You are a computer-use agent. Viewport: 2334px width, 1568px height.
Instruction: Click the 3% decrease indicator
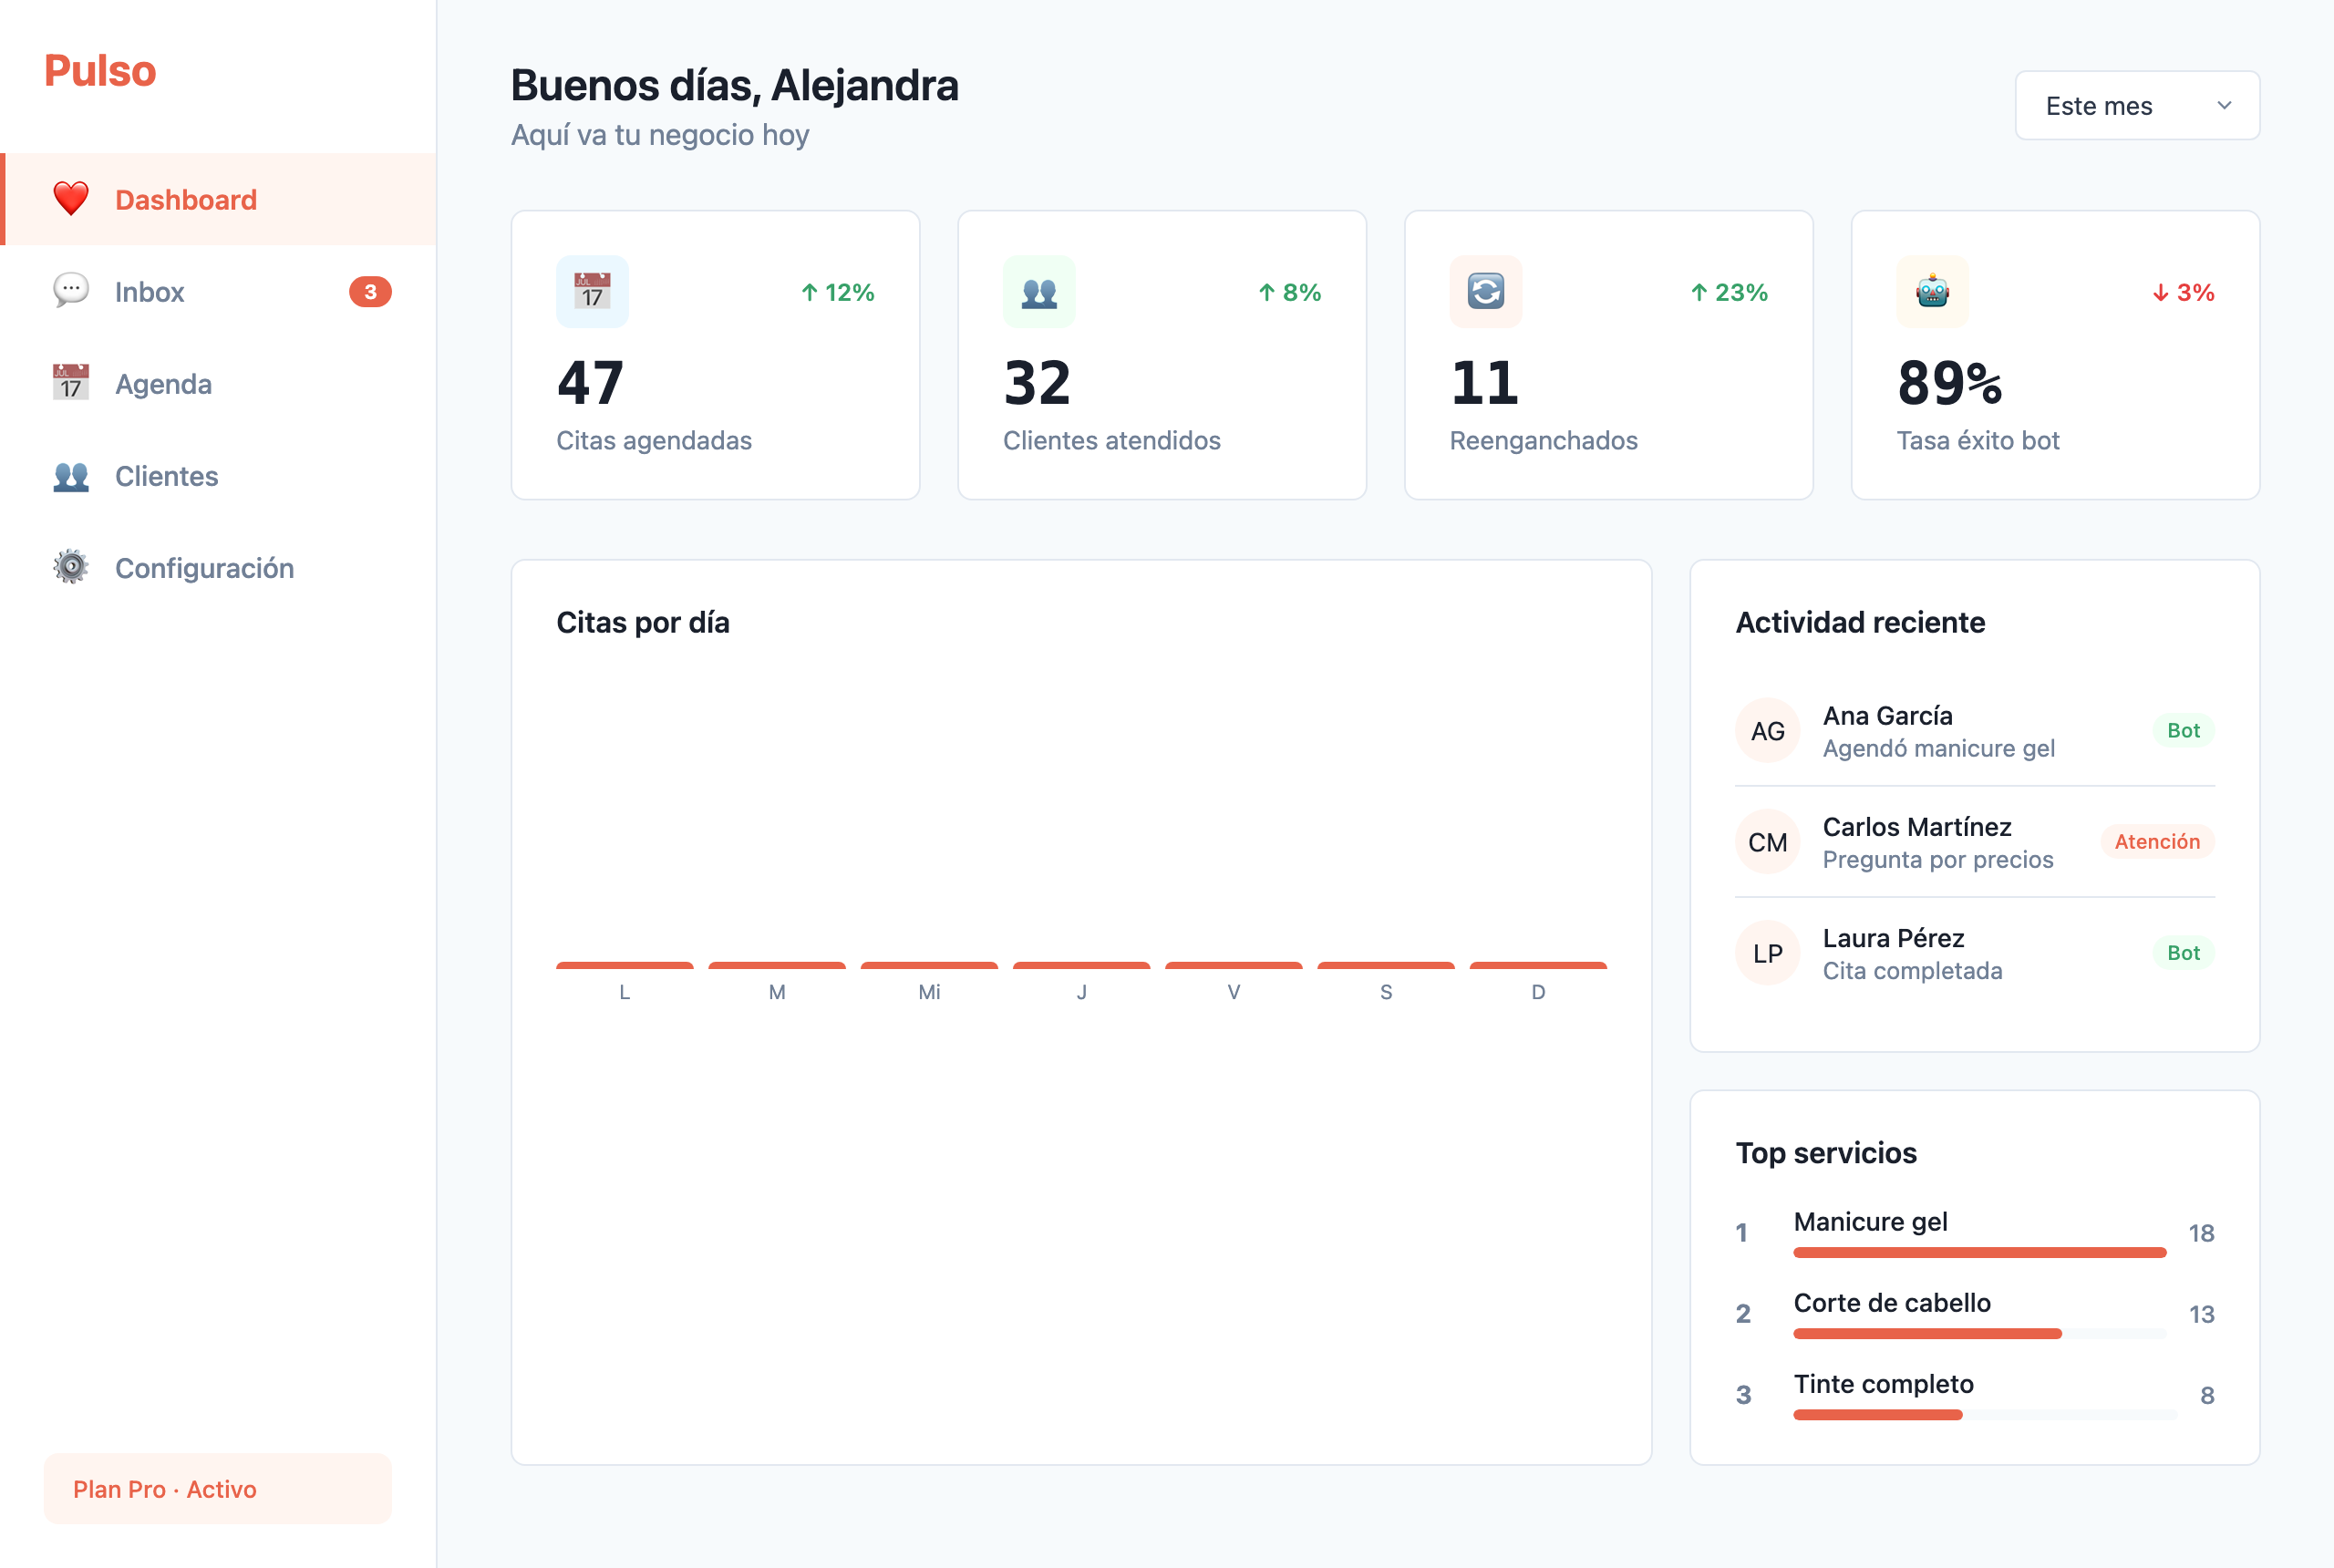pos(2183,292)
